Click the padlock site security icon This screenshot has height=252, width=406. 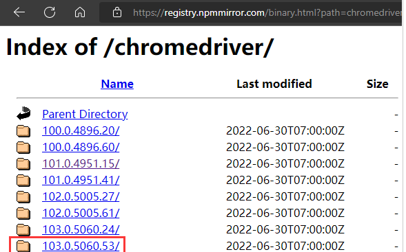click(x=117, y=12)
